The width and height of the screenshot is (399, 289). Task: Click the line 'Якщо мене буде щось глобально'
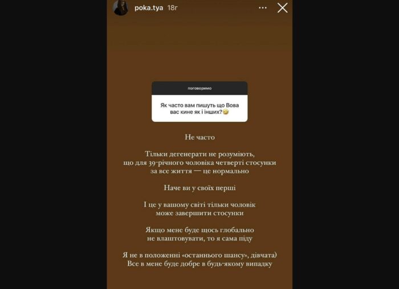pyautogui.click(x=199, y=230)
